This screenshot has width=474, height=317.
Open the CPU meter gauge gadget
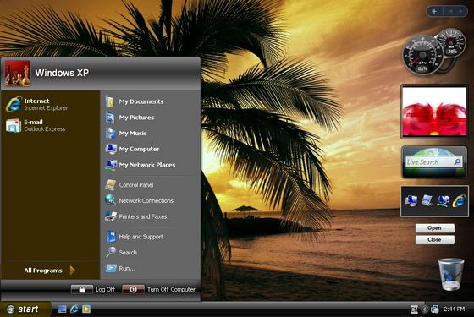pyautogui.click(x=422, y=55)
